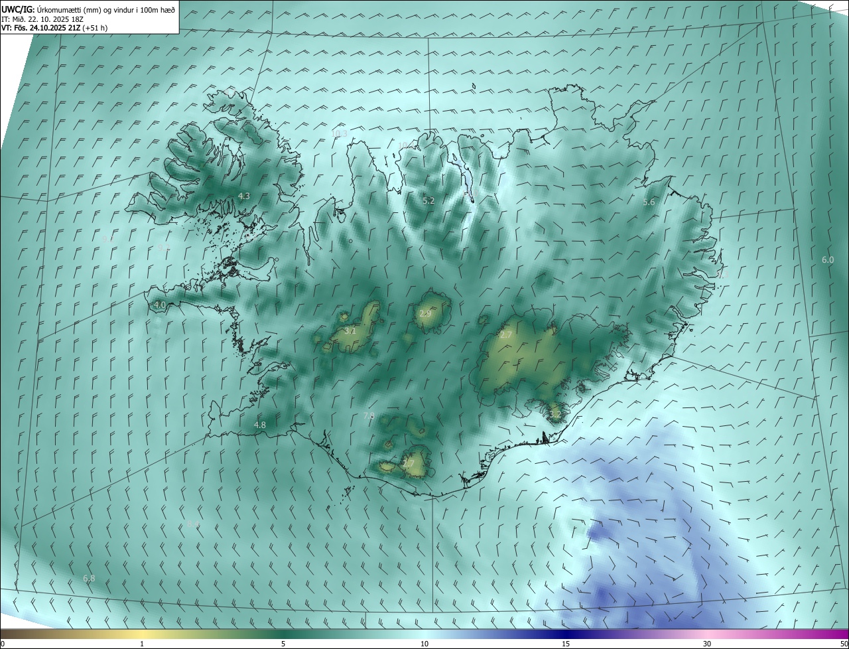
Task: Click the '30' tick label on the color scale
Action: click(x=707, y=644)
